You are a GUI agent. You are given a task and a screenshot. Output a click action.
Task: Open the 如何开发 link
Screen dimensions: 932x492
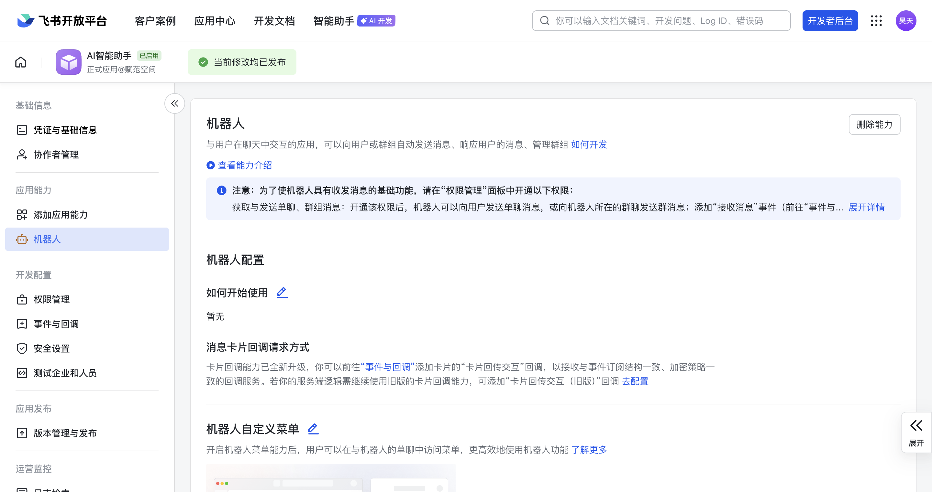589,144
